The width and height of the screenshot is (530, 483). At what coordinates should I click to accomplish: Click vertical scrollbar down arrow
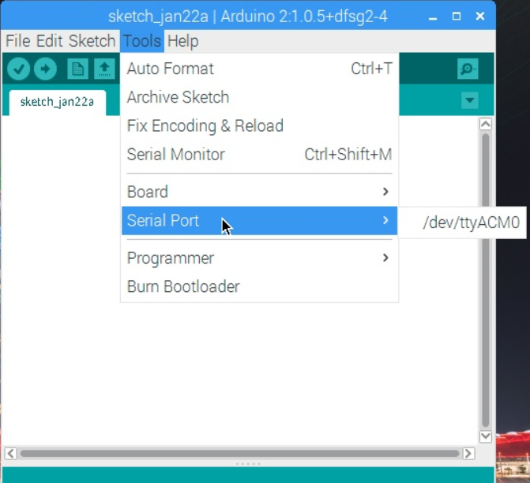(x=486, y=436)
